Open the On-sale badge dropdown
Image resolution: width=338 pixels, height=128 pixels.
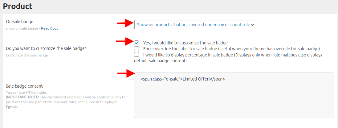(195, 25)
